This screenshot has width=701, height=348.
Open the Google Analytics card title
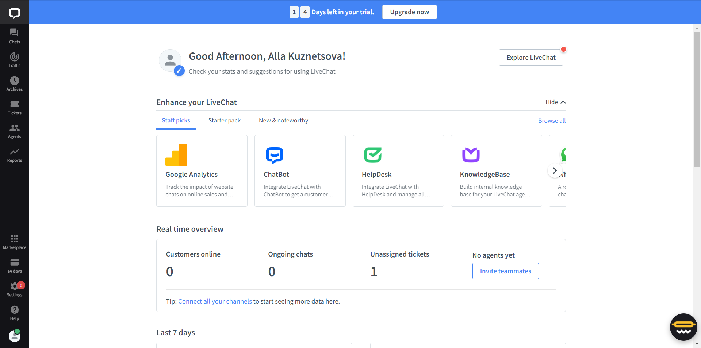[x=192, y=175]
